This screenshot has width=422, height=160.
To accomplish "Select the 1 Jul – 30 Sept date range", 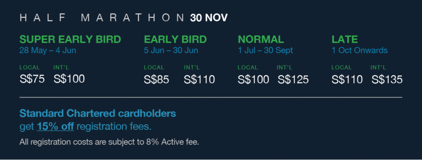I will click(265, 50).
